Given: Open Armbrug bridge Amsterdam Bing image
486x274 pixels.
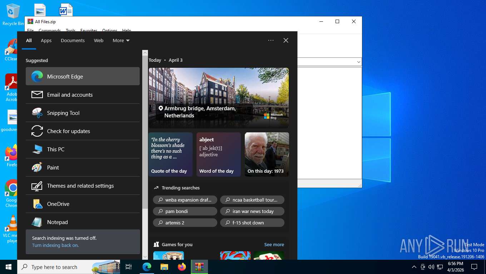Looking at the screenshot, I should click(219, 98).
